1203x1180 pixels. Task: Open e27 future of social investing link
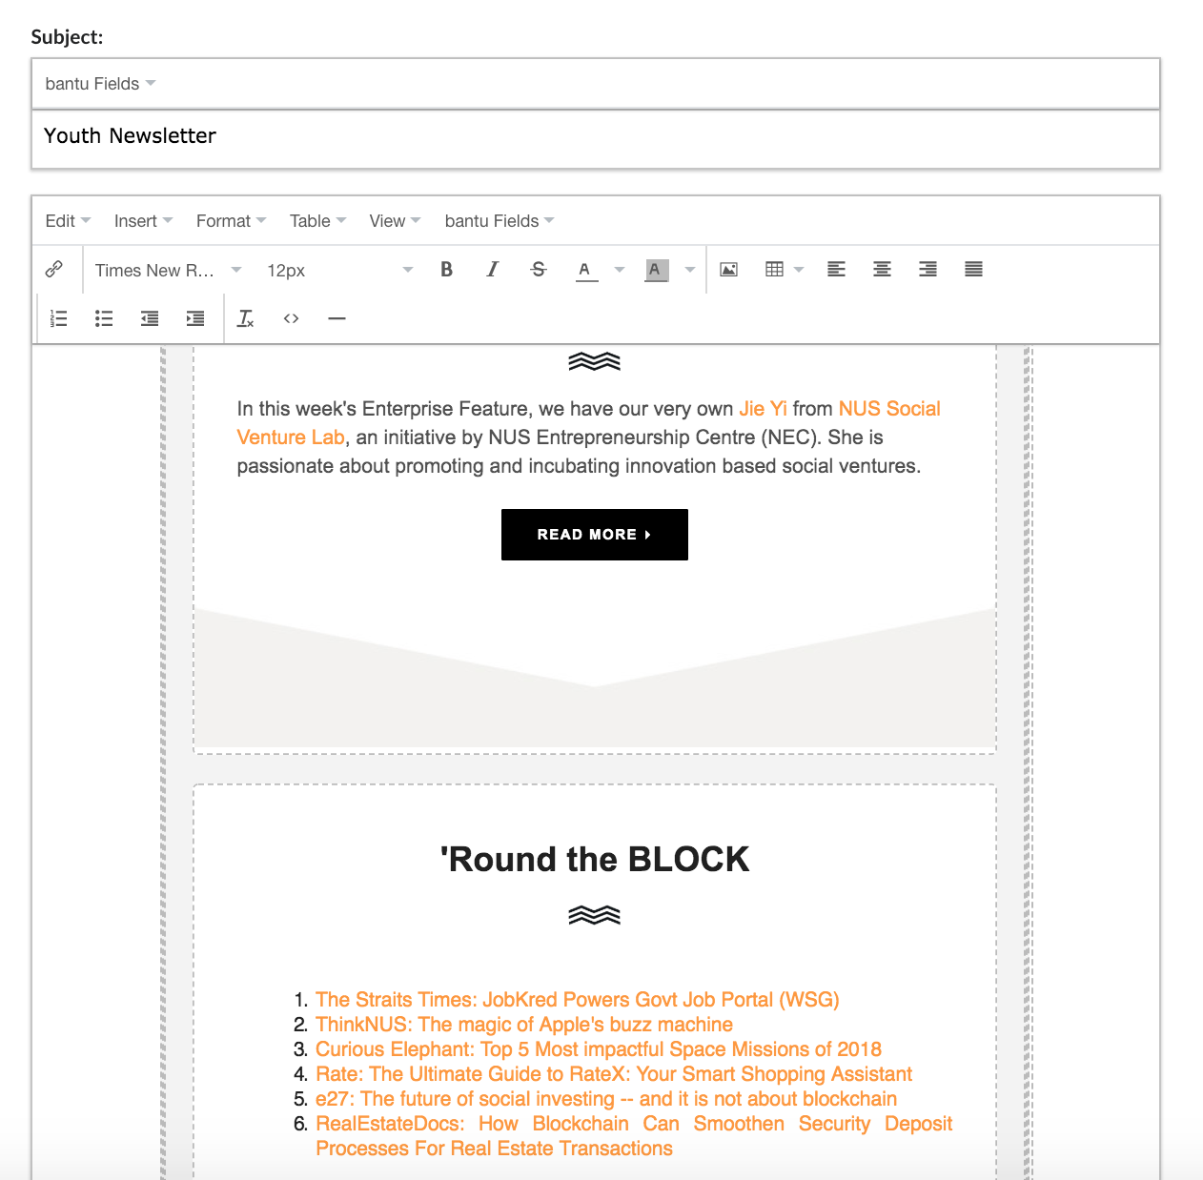pos(606,1099)
